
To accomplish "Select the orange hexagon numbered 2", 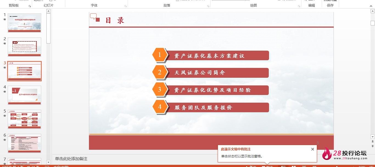I will (160, 73).
